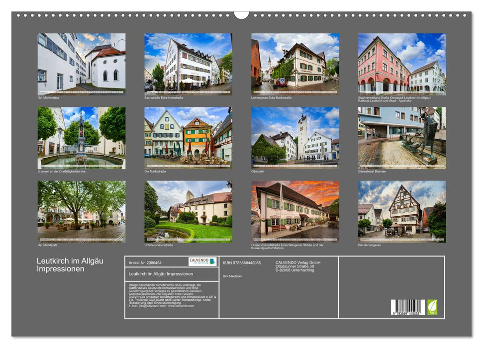Viewport: 483px width, 348px height.
Task: Click the caption starting 'Stadtverwaltung Große Kreisstadt'
Action: click(394, 99)
